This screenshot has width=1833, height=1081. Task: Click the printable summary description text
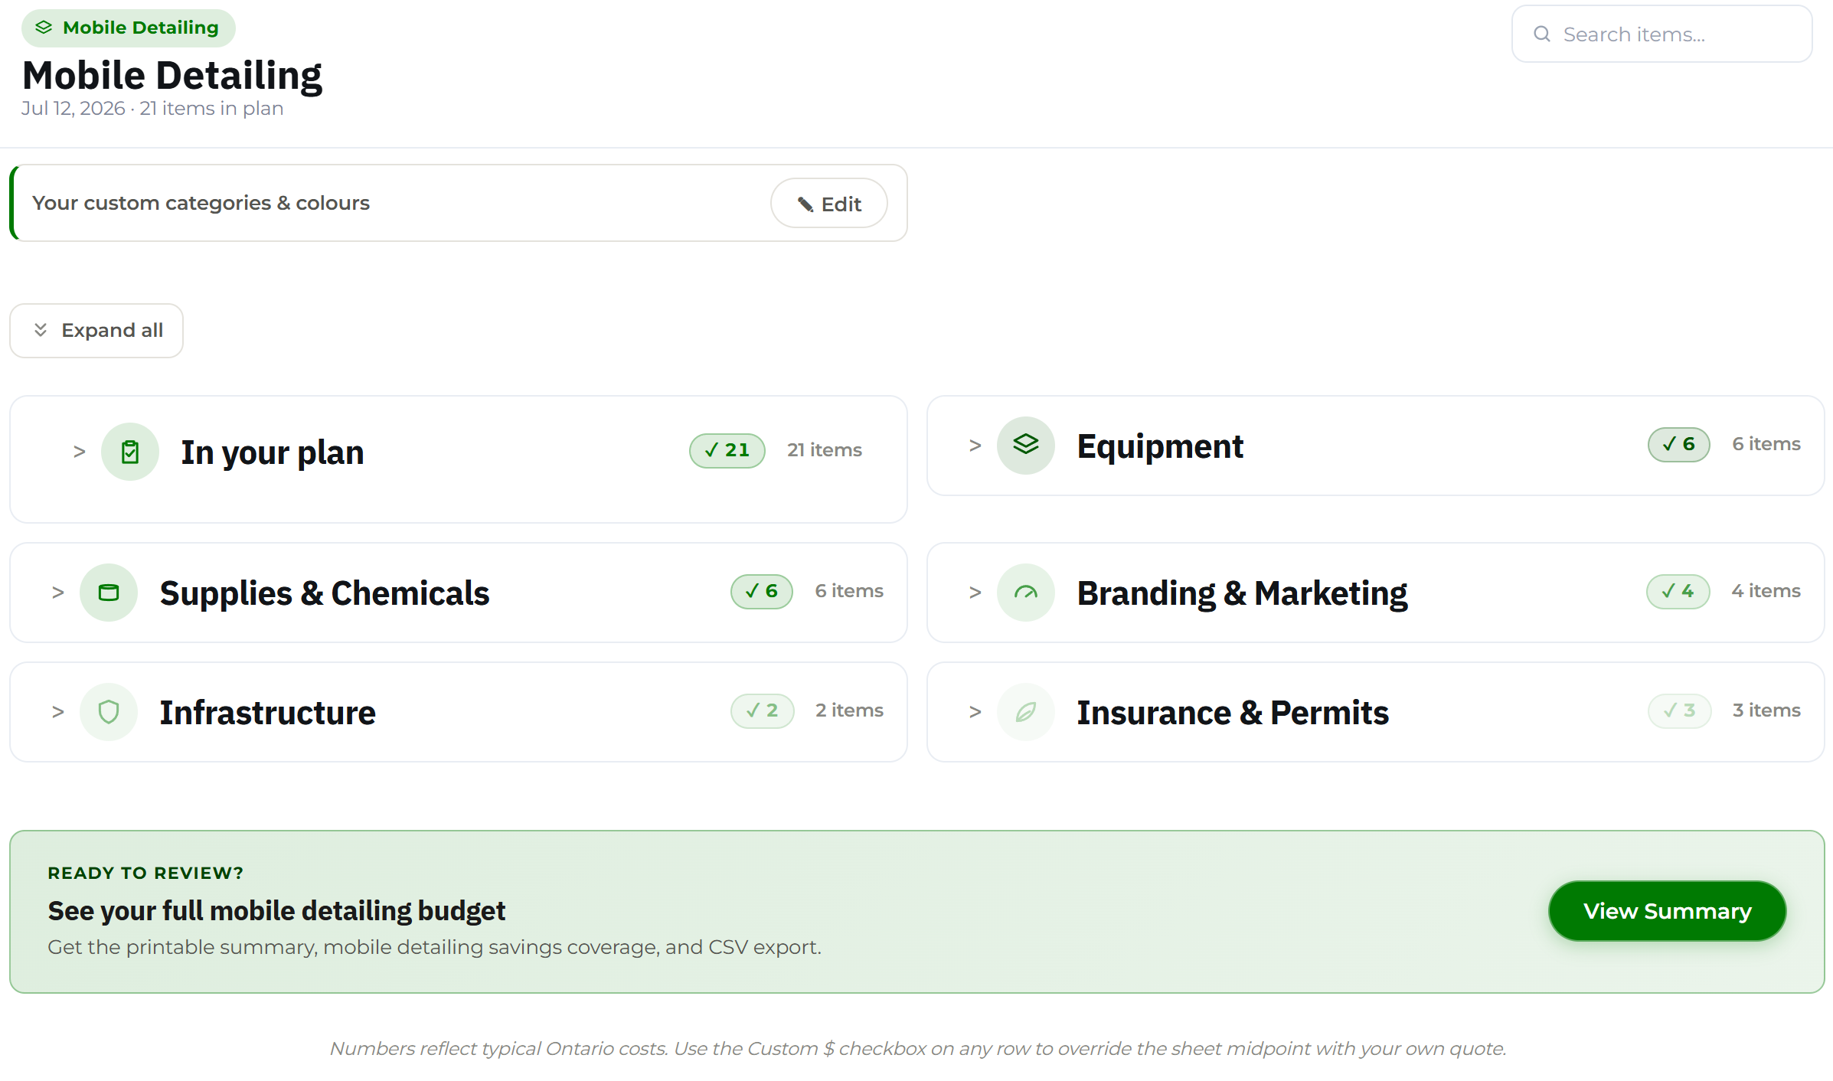click(x=434, y=948)
